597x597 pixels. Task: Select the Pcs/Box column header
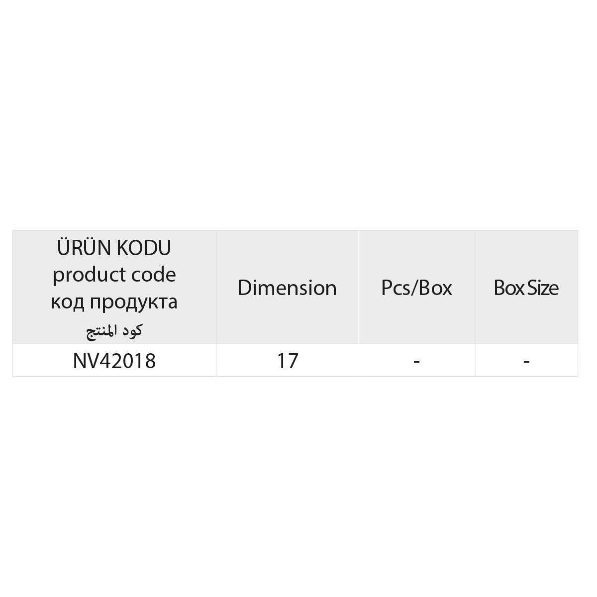coord(416,288)
